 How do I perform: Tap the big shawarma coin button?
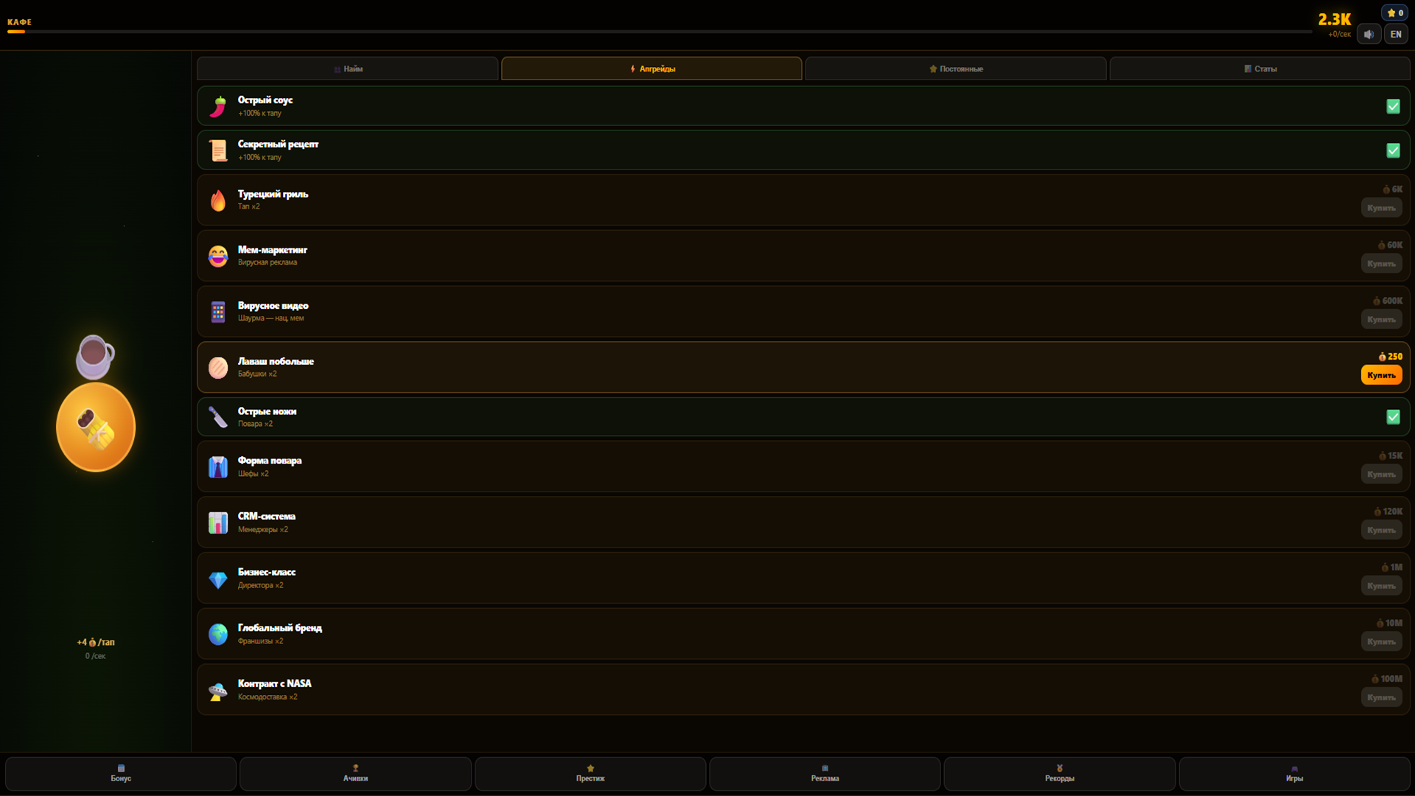click(x=96, y=427)
